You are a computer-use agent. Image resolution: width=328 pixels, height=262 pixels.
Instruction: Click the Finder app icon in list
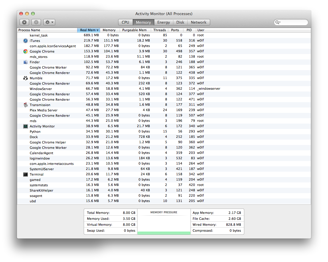tap(26, 62)
